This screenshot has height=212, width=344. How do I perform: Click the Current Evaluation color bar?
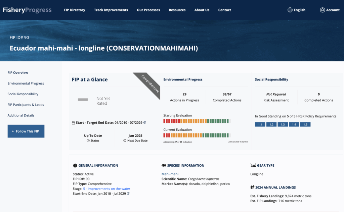197,136
